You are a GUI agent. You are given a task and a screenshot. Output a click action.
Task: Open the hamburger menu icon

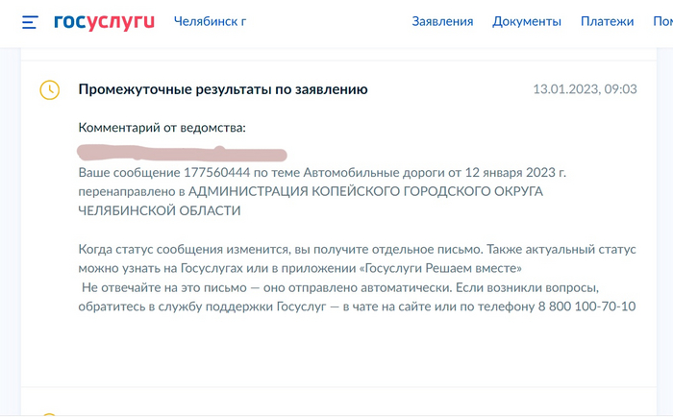tap(30, 21)
